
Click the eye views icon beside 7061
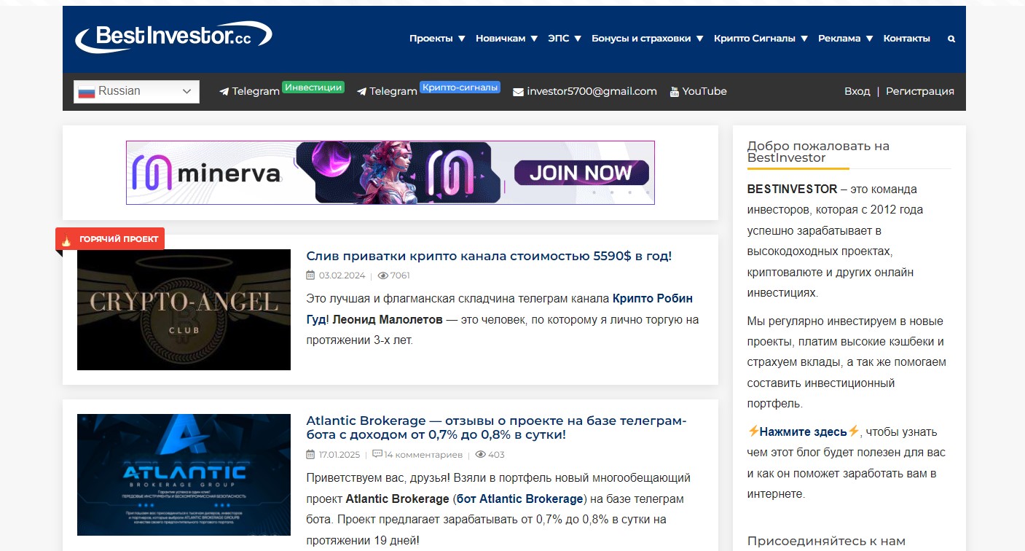point(382,275)
